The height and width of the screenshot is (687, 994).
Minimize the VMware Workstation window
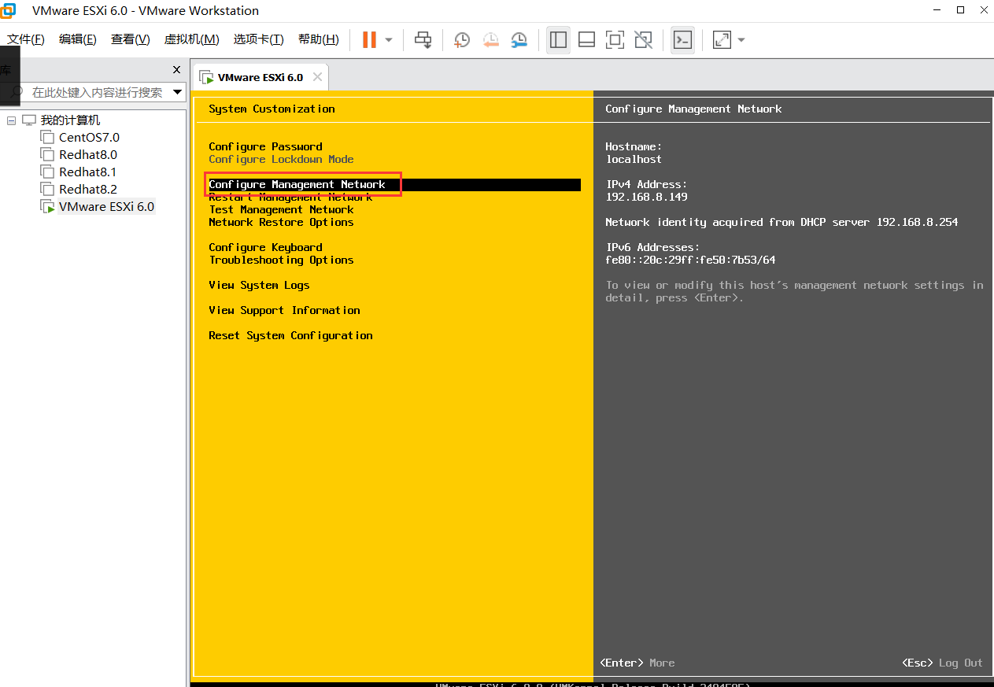tap(938, 10)
